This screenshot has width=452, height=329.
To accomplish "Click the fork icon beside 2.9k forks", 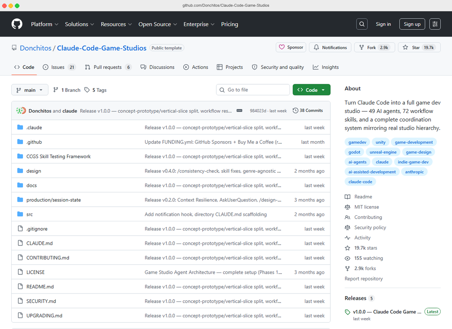I will tap(347, 268).
